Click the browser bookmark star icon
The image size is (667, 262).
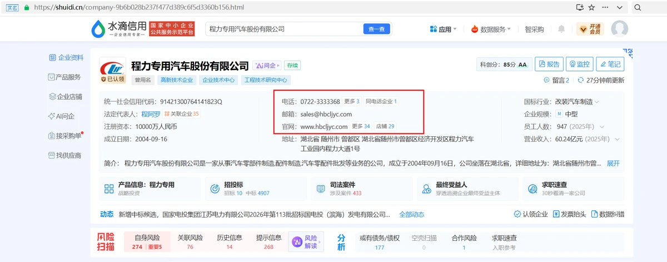click(x=592, y=8)
